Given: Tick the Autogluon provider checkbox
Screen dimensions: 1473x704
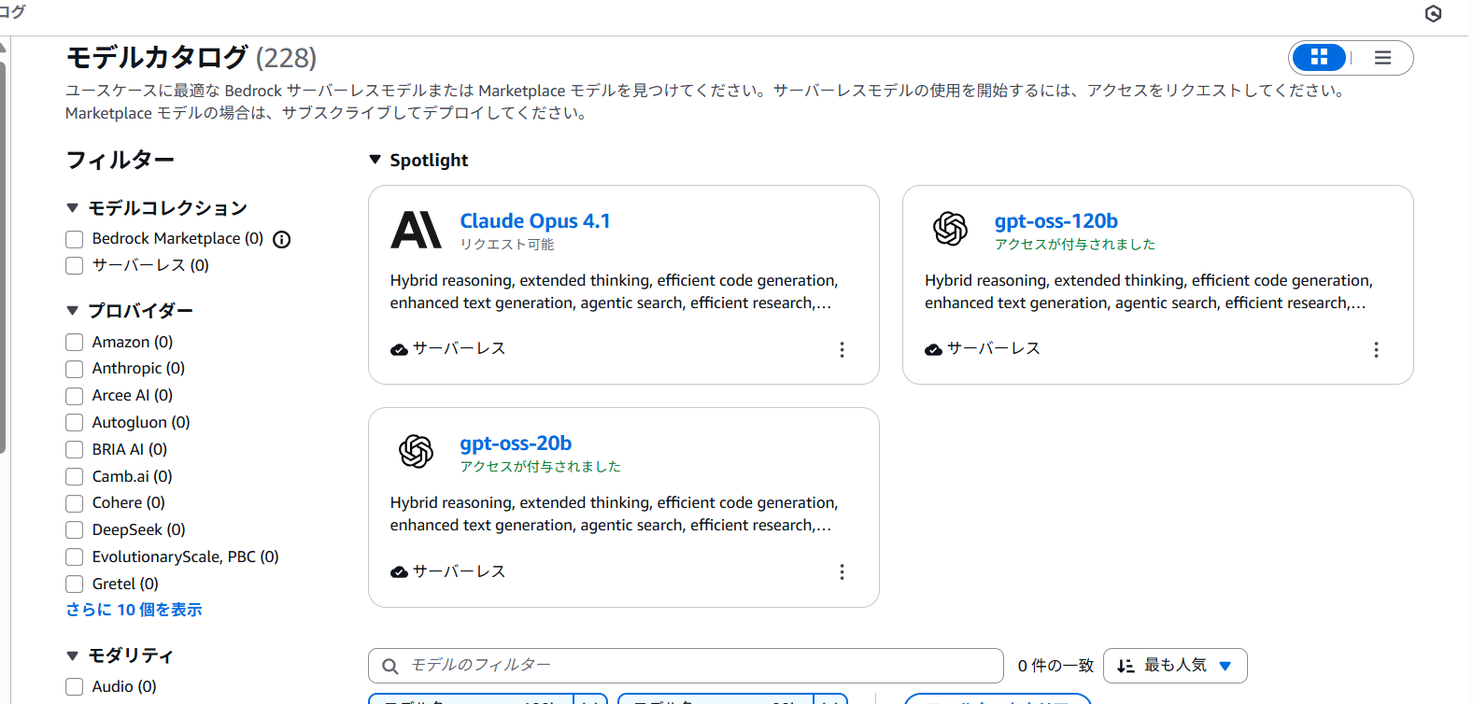Looking at the screenshot, I should [75, 423].
